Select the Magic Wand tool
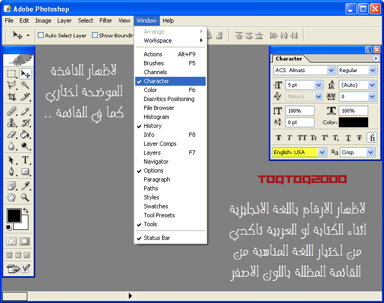The height and width of the screenshot is (303, 384). pyautogui.click(x=25, y=85)
